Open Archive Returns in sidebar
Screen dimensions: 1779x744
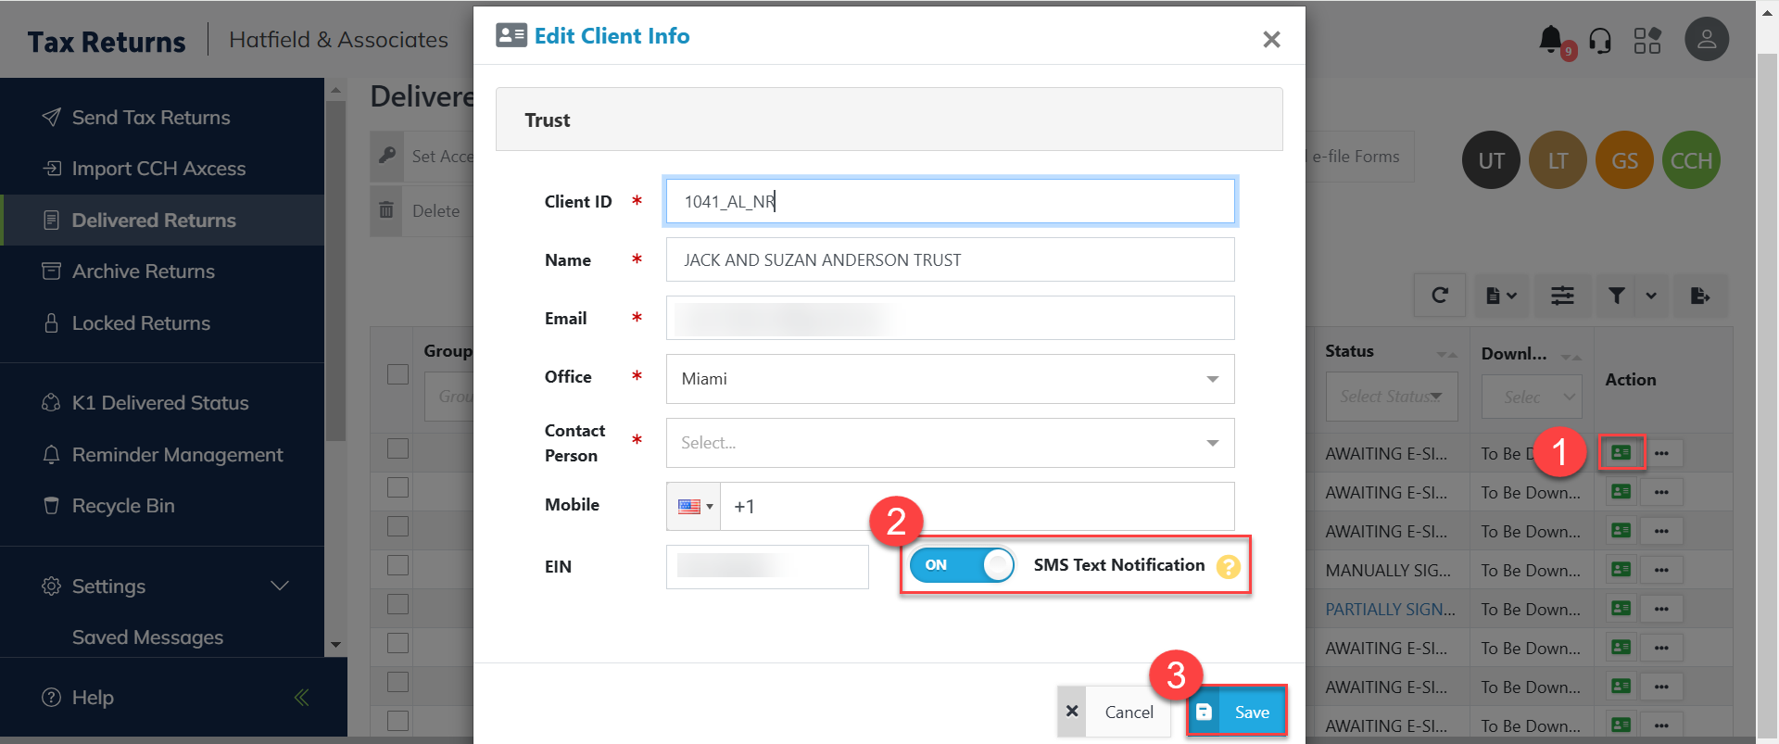coord(144,271)
